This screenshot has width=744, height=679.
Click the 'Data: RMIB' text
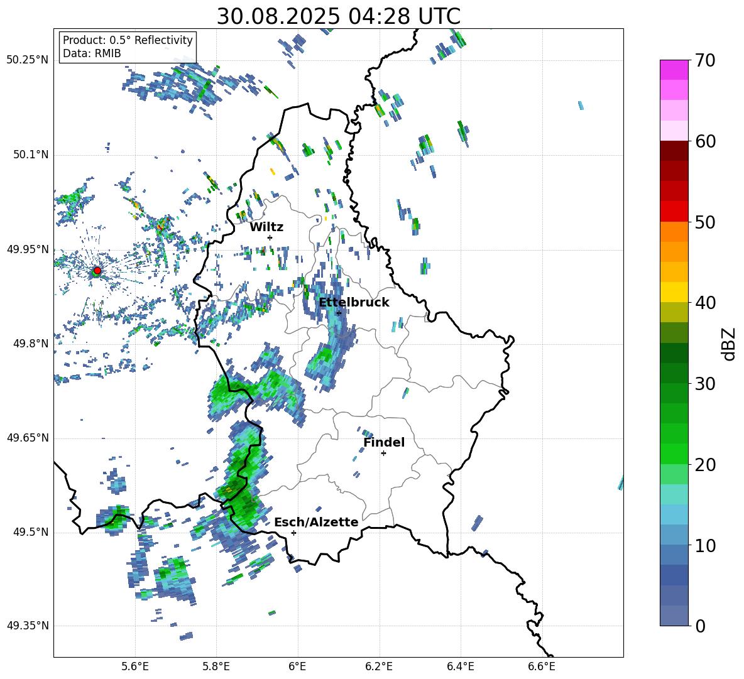(92, 53)
